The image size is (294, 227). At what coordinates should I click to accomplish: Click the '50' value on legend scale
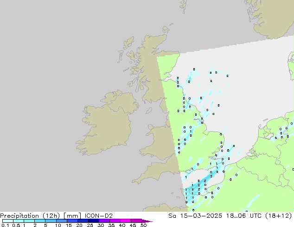coord(143,226)
